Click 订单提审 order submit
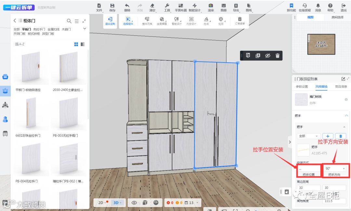The height and width of the screenshot is (211, 351). click(x=240, y=21)
